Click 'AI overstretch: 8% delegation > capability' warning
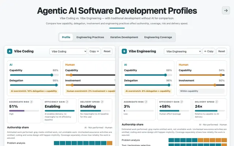Screen dimensions: 234x146 (148, 91)
